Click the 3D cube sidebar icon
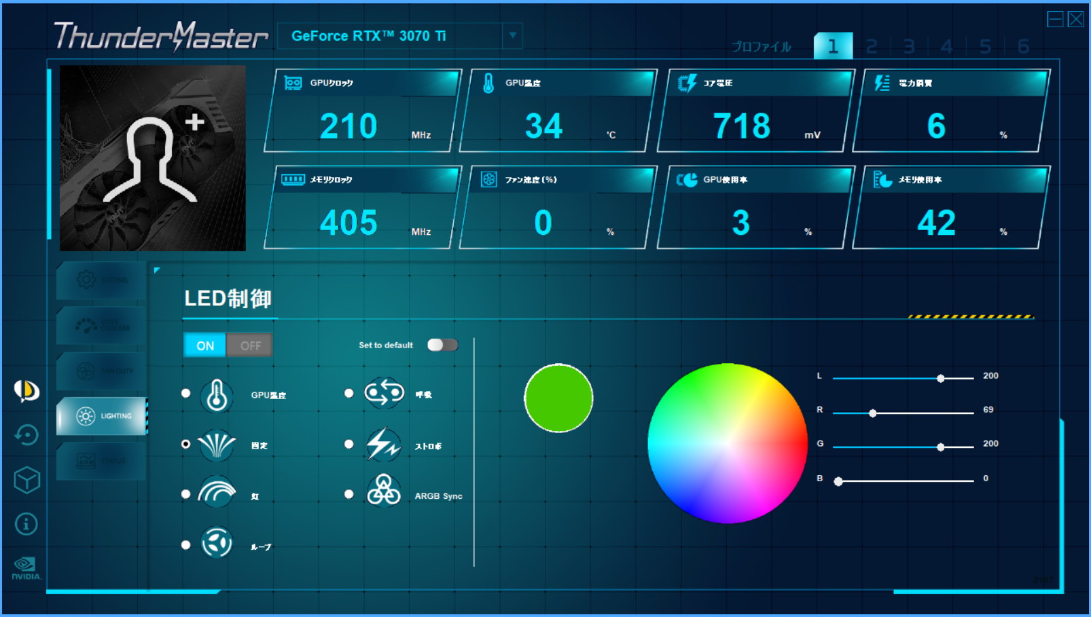 point(26,480)
